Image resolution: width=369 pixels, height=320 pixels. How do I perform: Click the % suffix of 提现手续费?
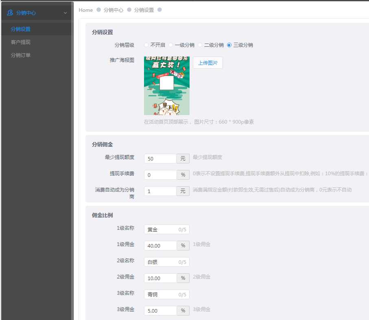[x=183, y=175]
